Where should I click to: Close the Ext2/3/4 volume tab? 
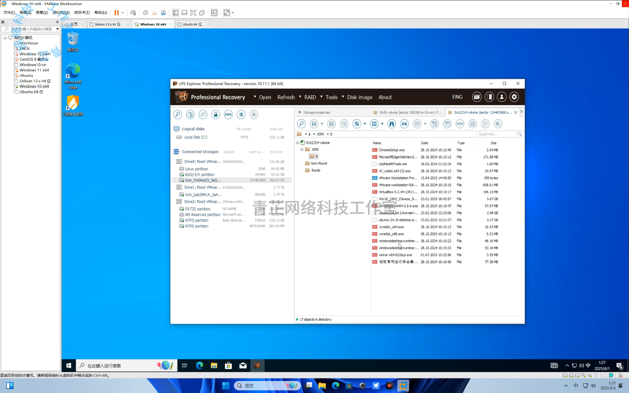pos(515,112)
